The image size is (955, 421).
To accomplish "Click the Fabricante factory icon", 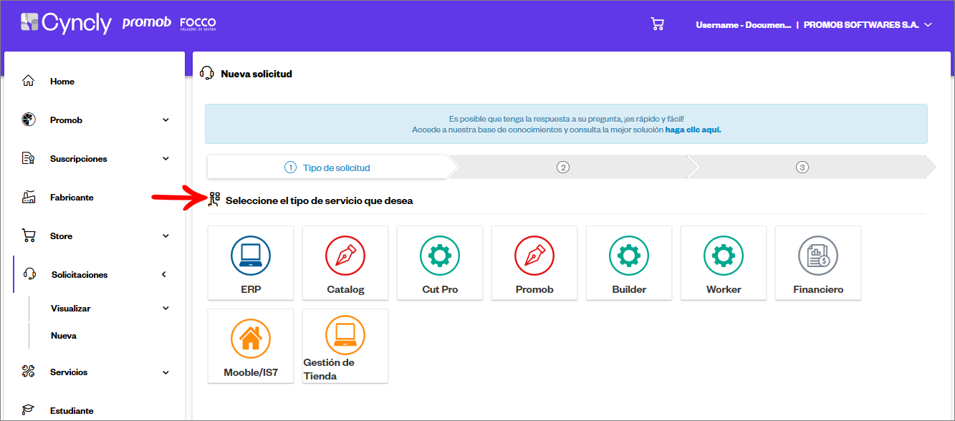I will (x=29, y=197).
